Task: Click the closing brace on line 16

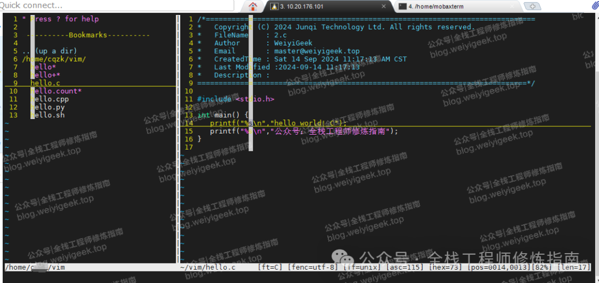Action: (199, 139)
